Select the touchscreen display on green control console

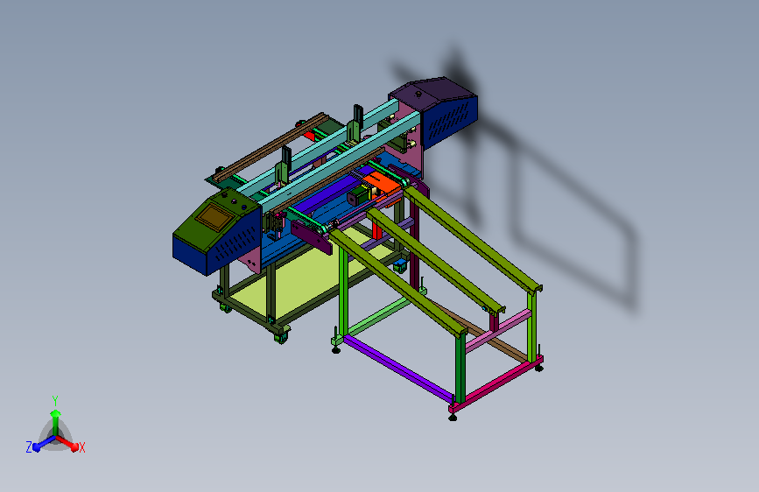[214, 216]
